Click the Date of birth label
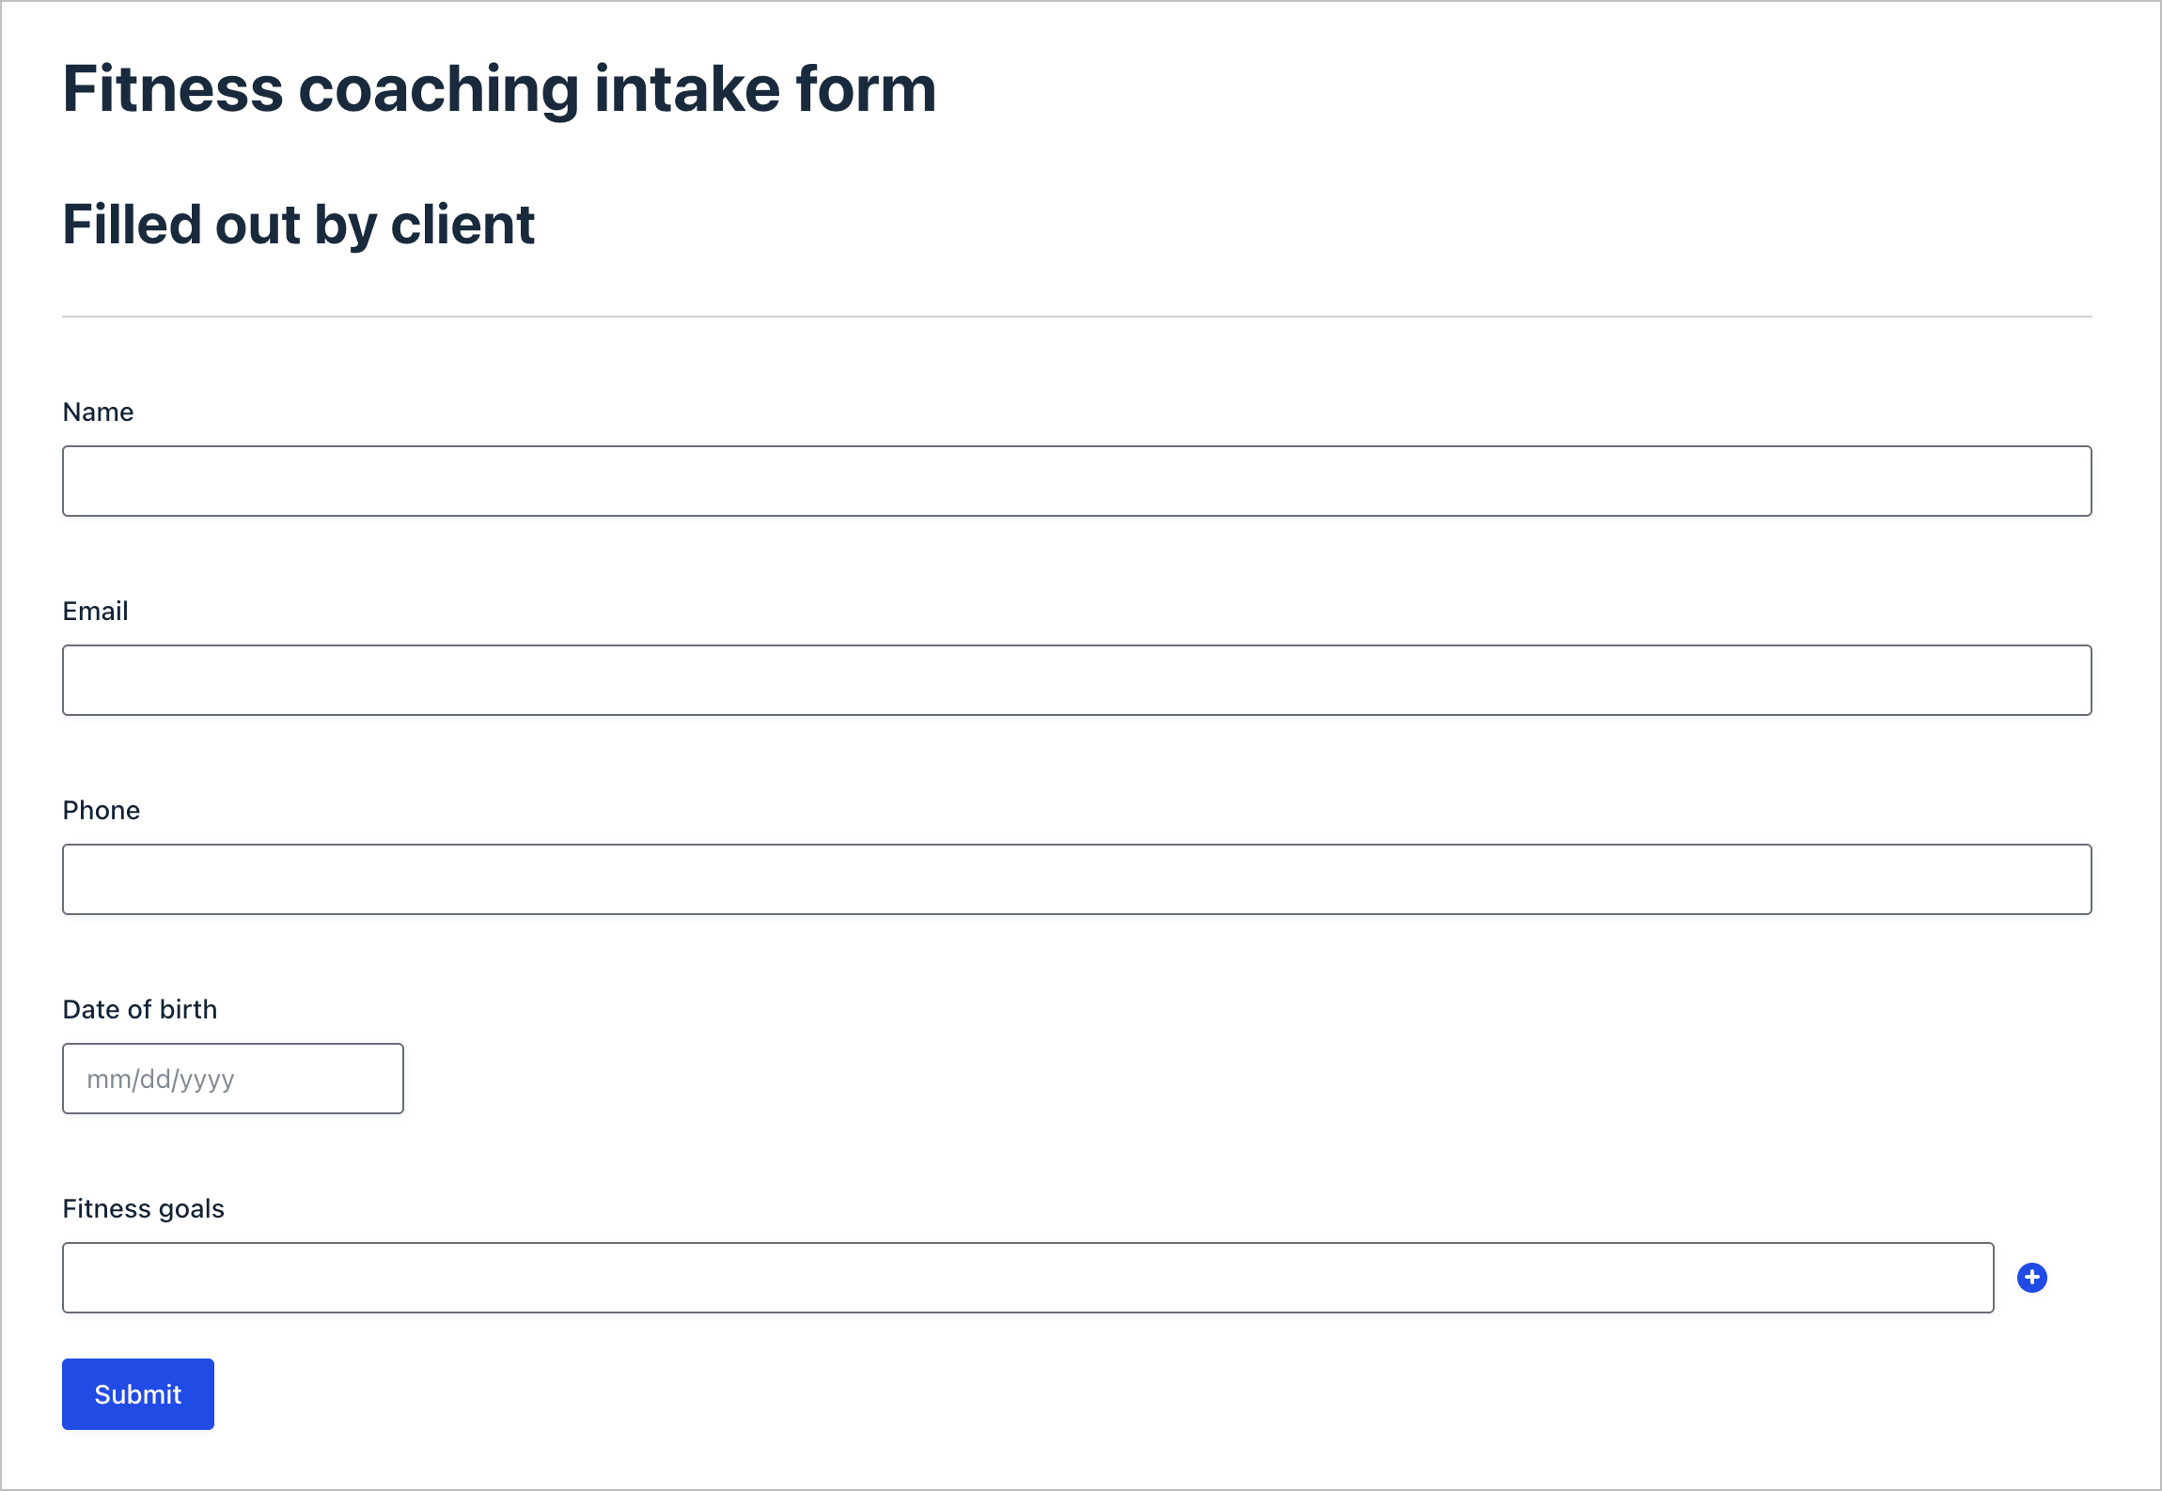Screen dimensions: 2162x1491 (x=139, y=1009)
